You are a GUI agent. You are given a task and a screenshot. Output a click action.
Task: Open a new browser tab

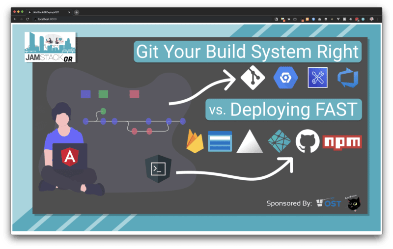point(77,12)
